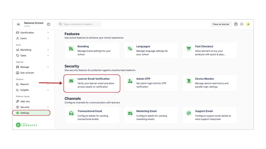Expand the Users chevron
This screenshot has width=266, height=149.
pos(48,38)
